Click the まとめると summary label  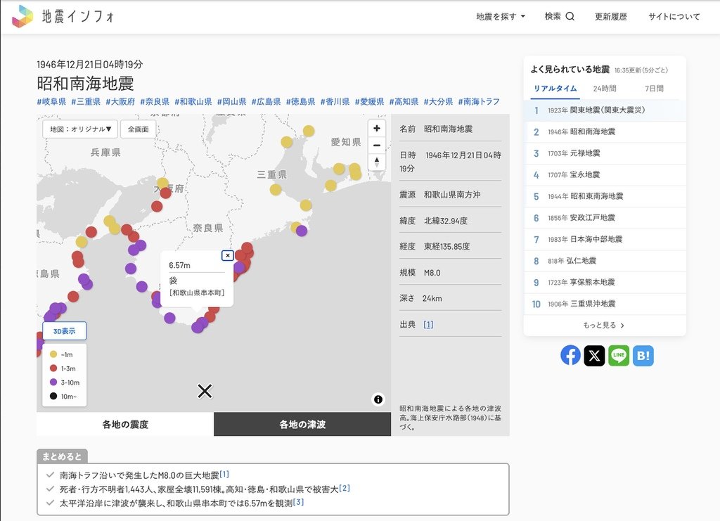click(62, 456)
